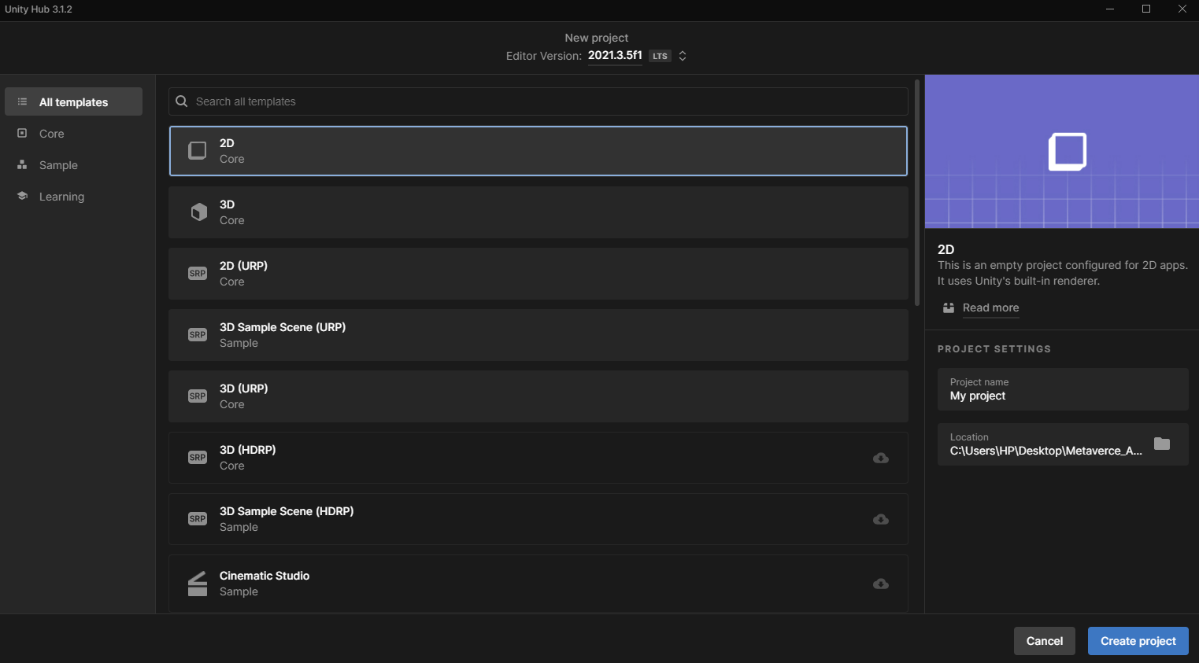Viewport: 1199px width, 663px height.
Task: Download 3D Sample Scene (HDRP) via cloud icon
Action: [881, 519]
